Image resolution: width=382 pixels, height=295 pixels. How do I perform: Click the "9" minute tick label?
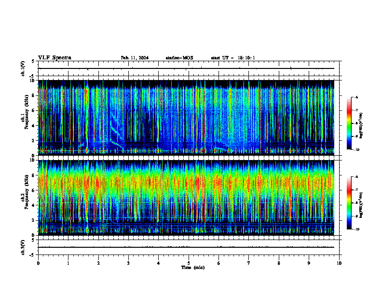coord(309,263)
